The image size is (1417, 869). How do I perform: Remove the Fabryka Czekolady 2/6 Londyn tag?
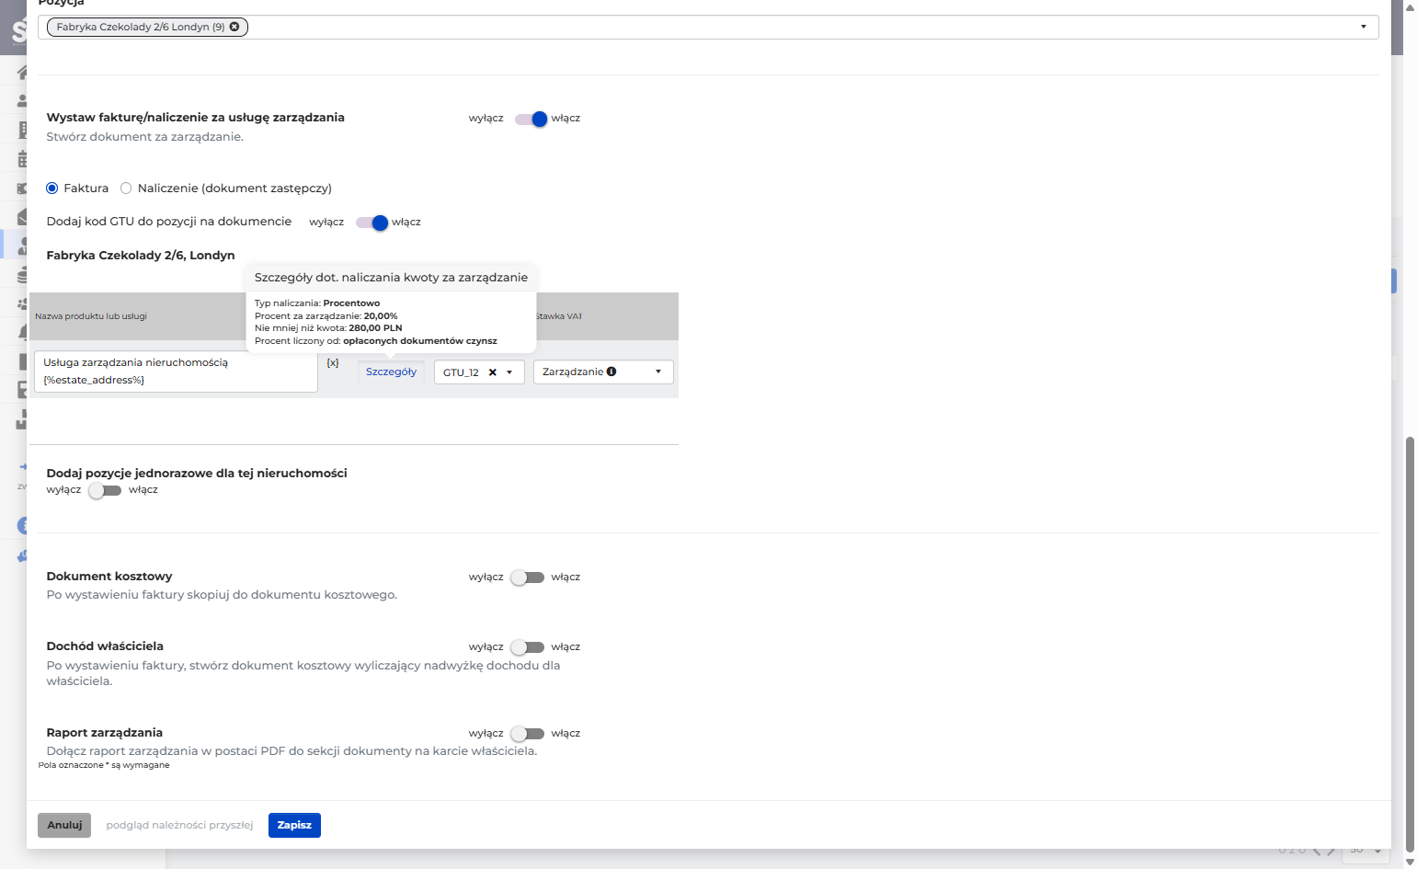(234, 27)
